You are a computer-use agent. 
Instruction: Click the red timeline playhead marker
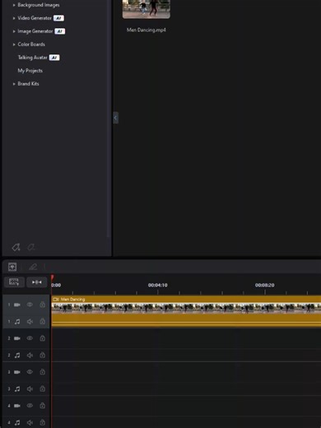coord(52,277)
